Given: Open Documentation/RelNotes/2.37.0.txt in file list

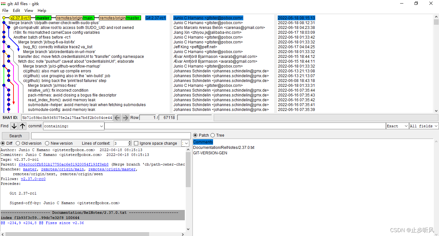Looking at the screenshot, I should pyautogui.click(x=224, y=148).
